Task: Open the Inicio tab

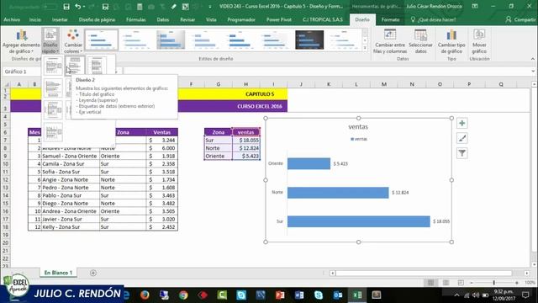Action: click(x=35, y=19)
